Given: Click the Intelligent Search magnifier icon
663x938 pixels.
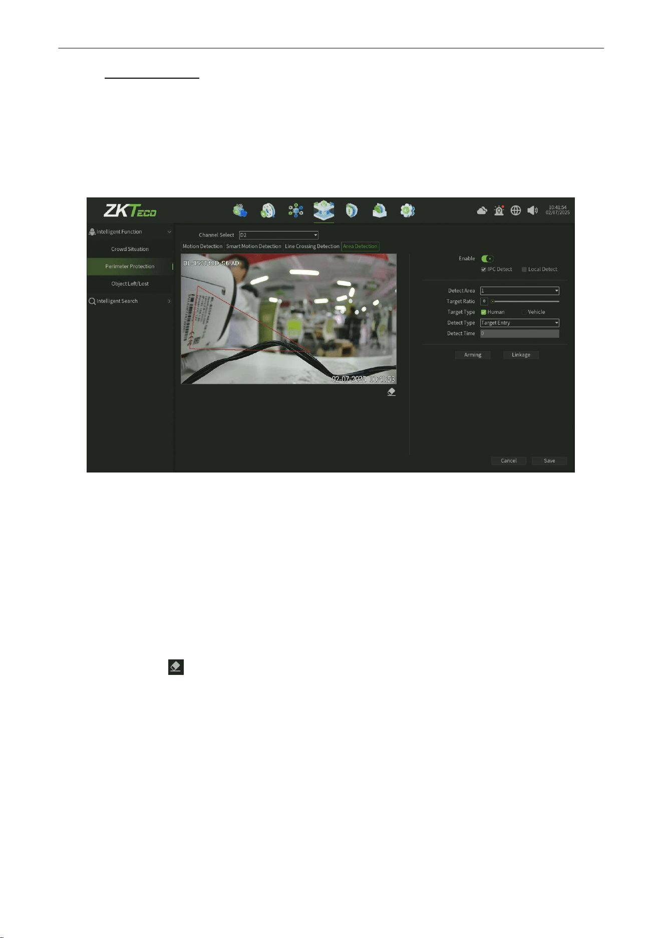Looking at the screenshot, I should coord(92,301).
